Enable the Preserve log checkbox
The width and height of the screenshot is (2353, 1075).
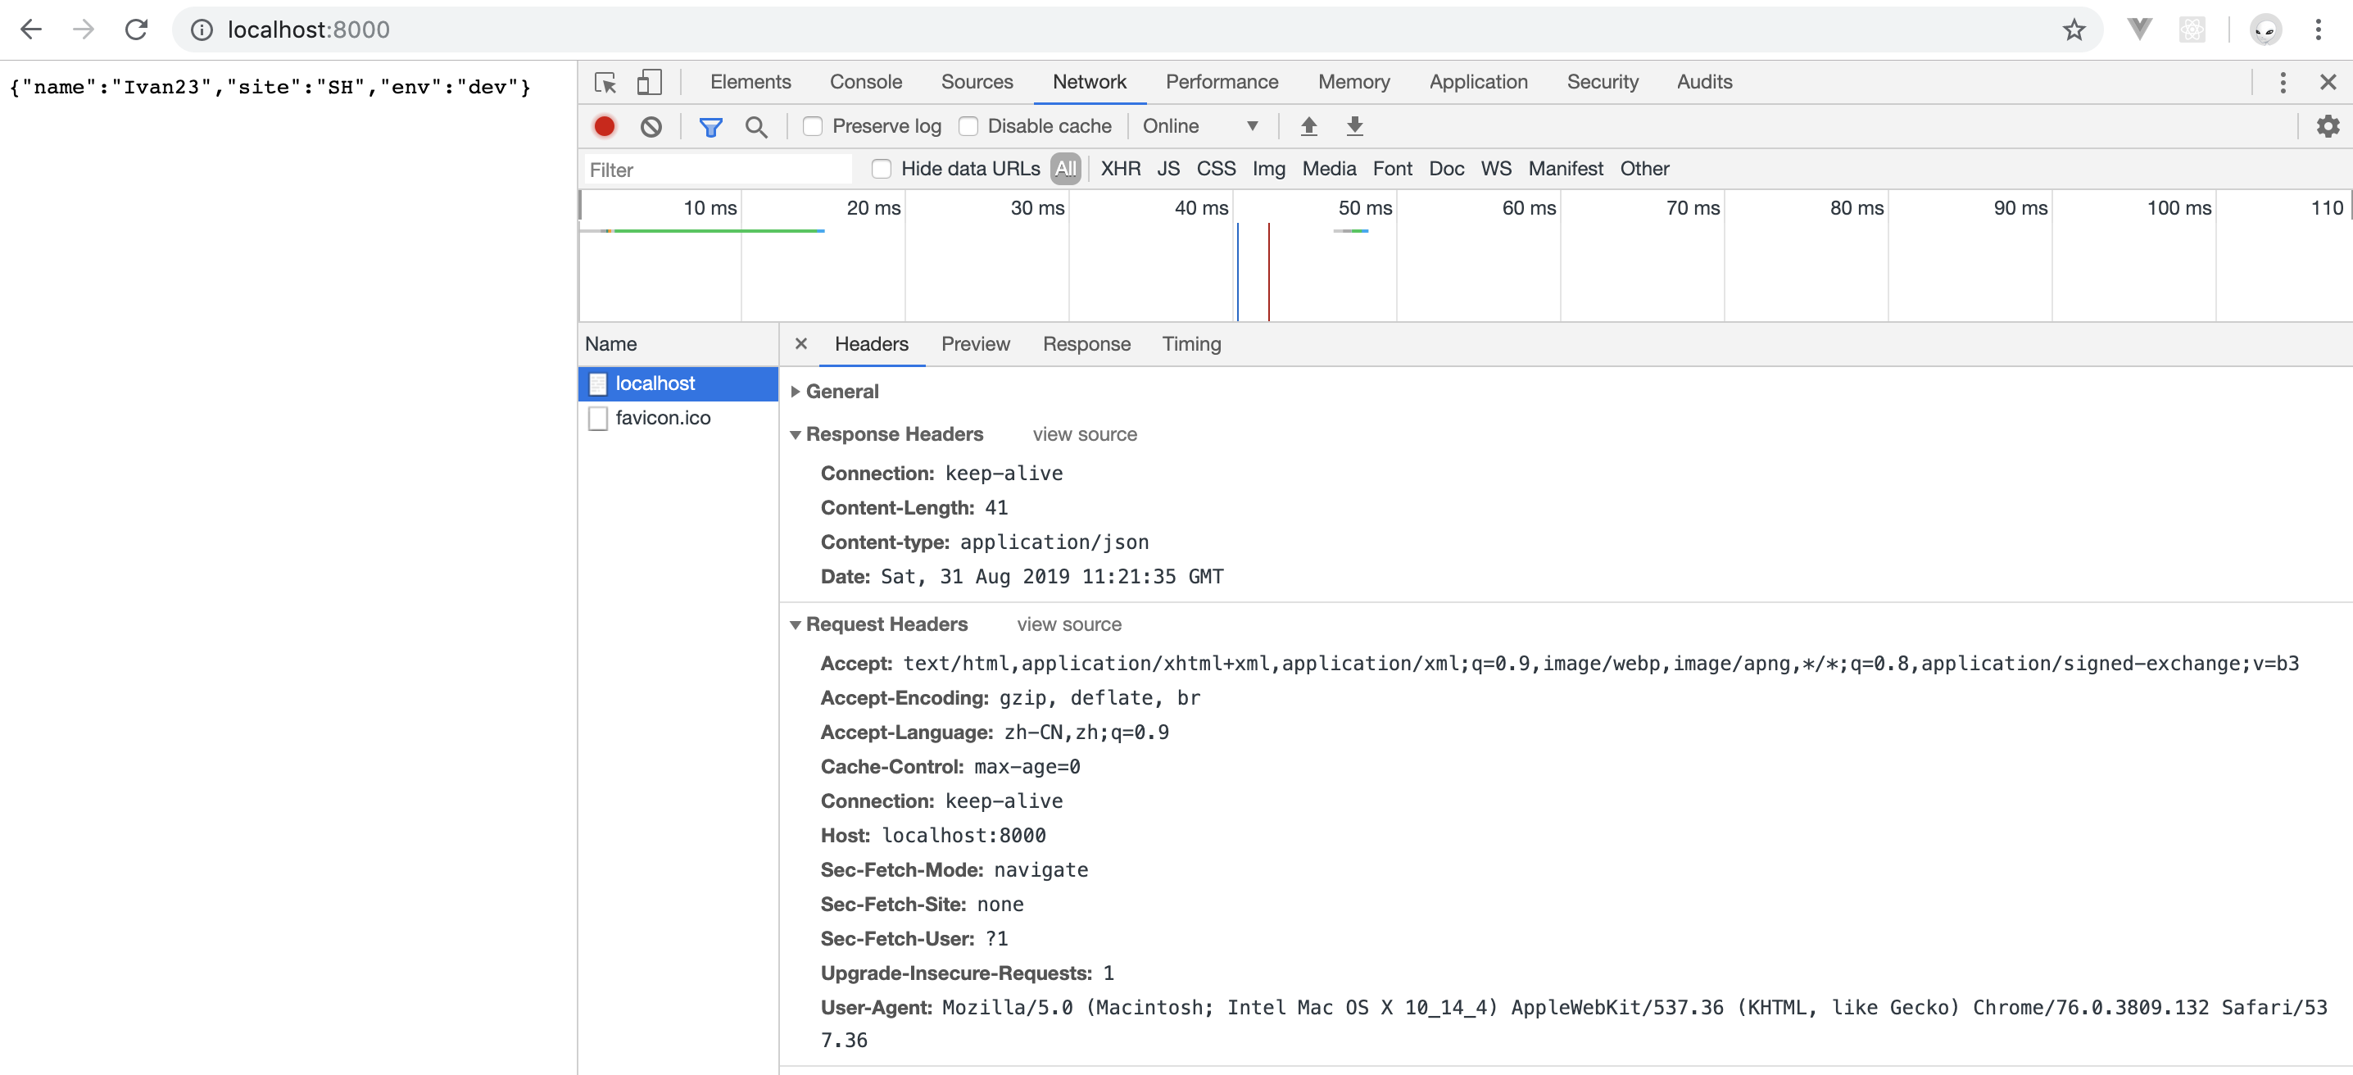(x=812, y=126)
